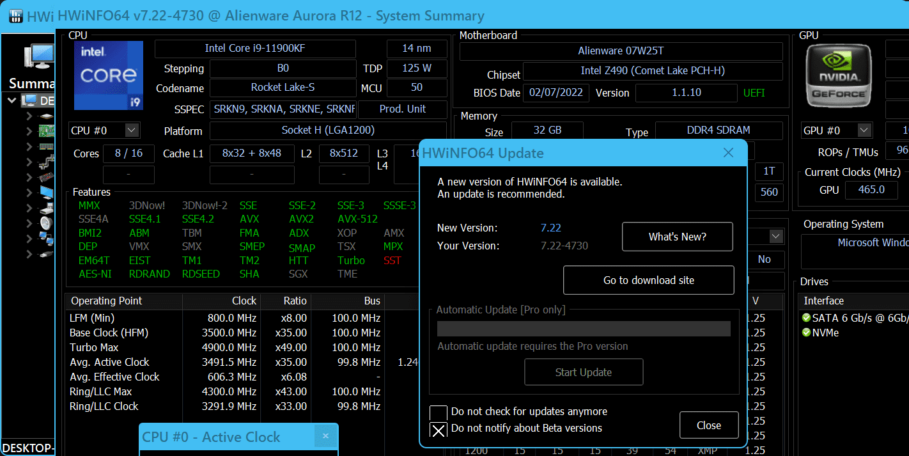The height and width of the screenshot is (456, 909).
Task: Click the Start Update button
Action: point(584,372)
